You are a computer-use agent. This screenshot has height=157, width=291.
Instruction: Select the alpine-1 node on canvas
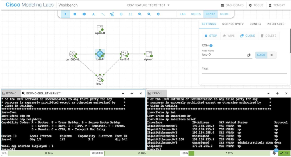(149, 54)
